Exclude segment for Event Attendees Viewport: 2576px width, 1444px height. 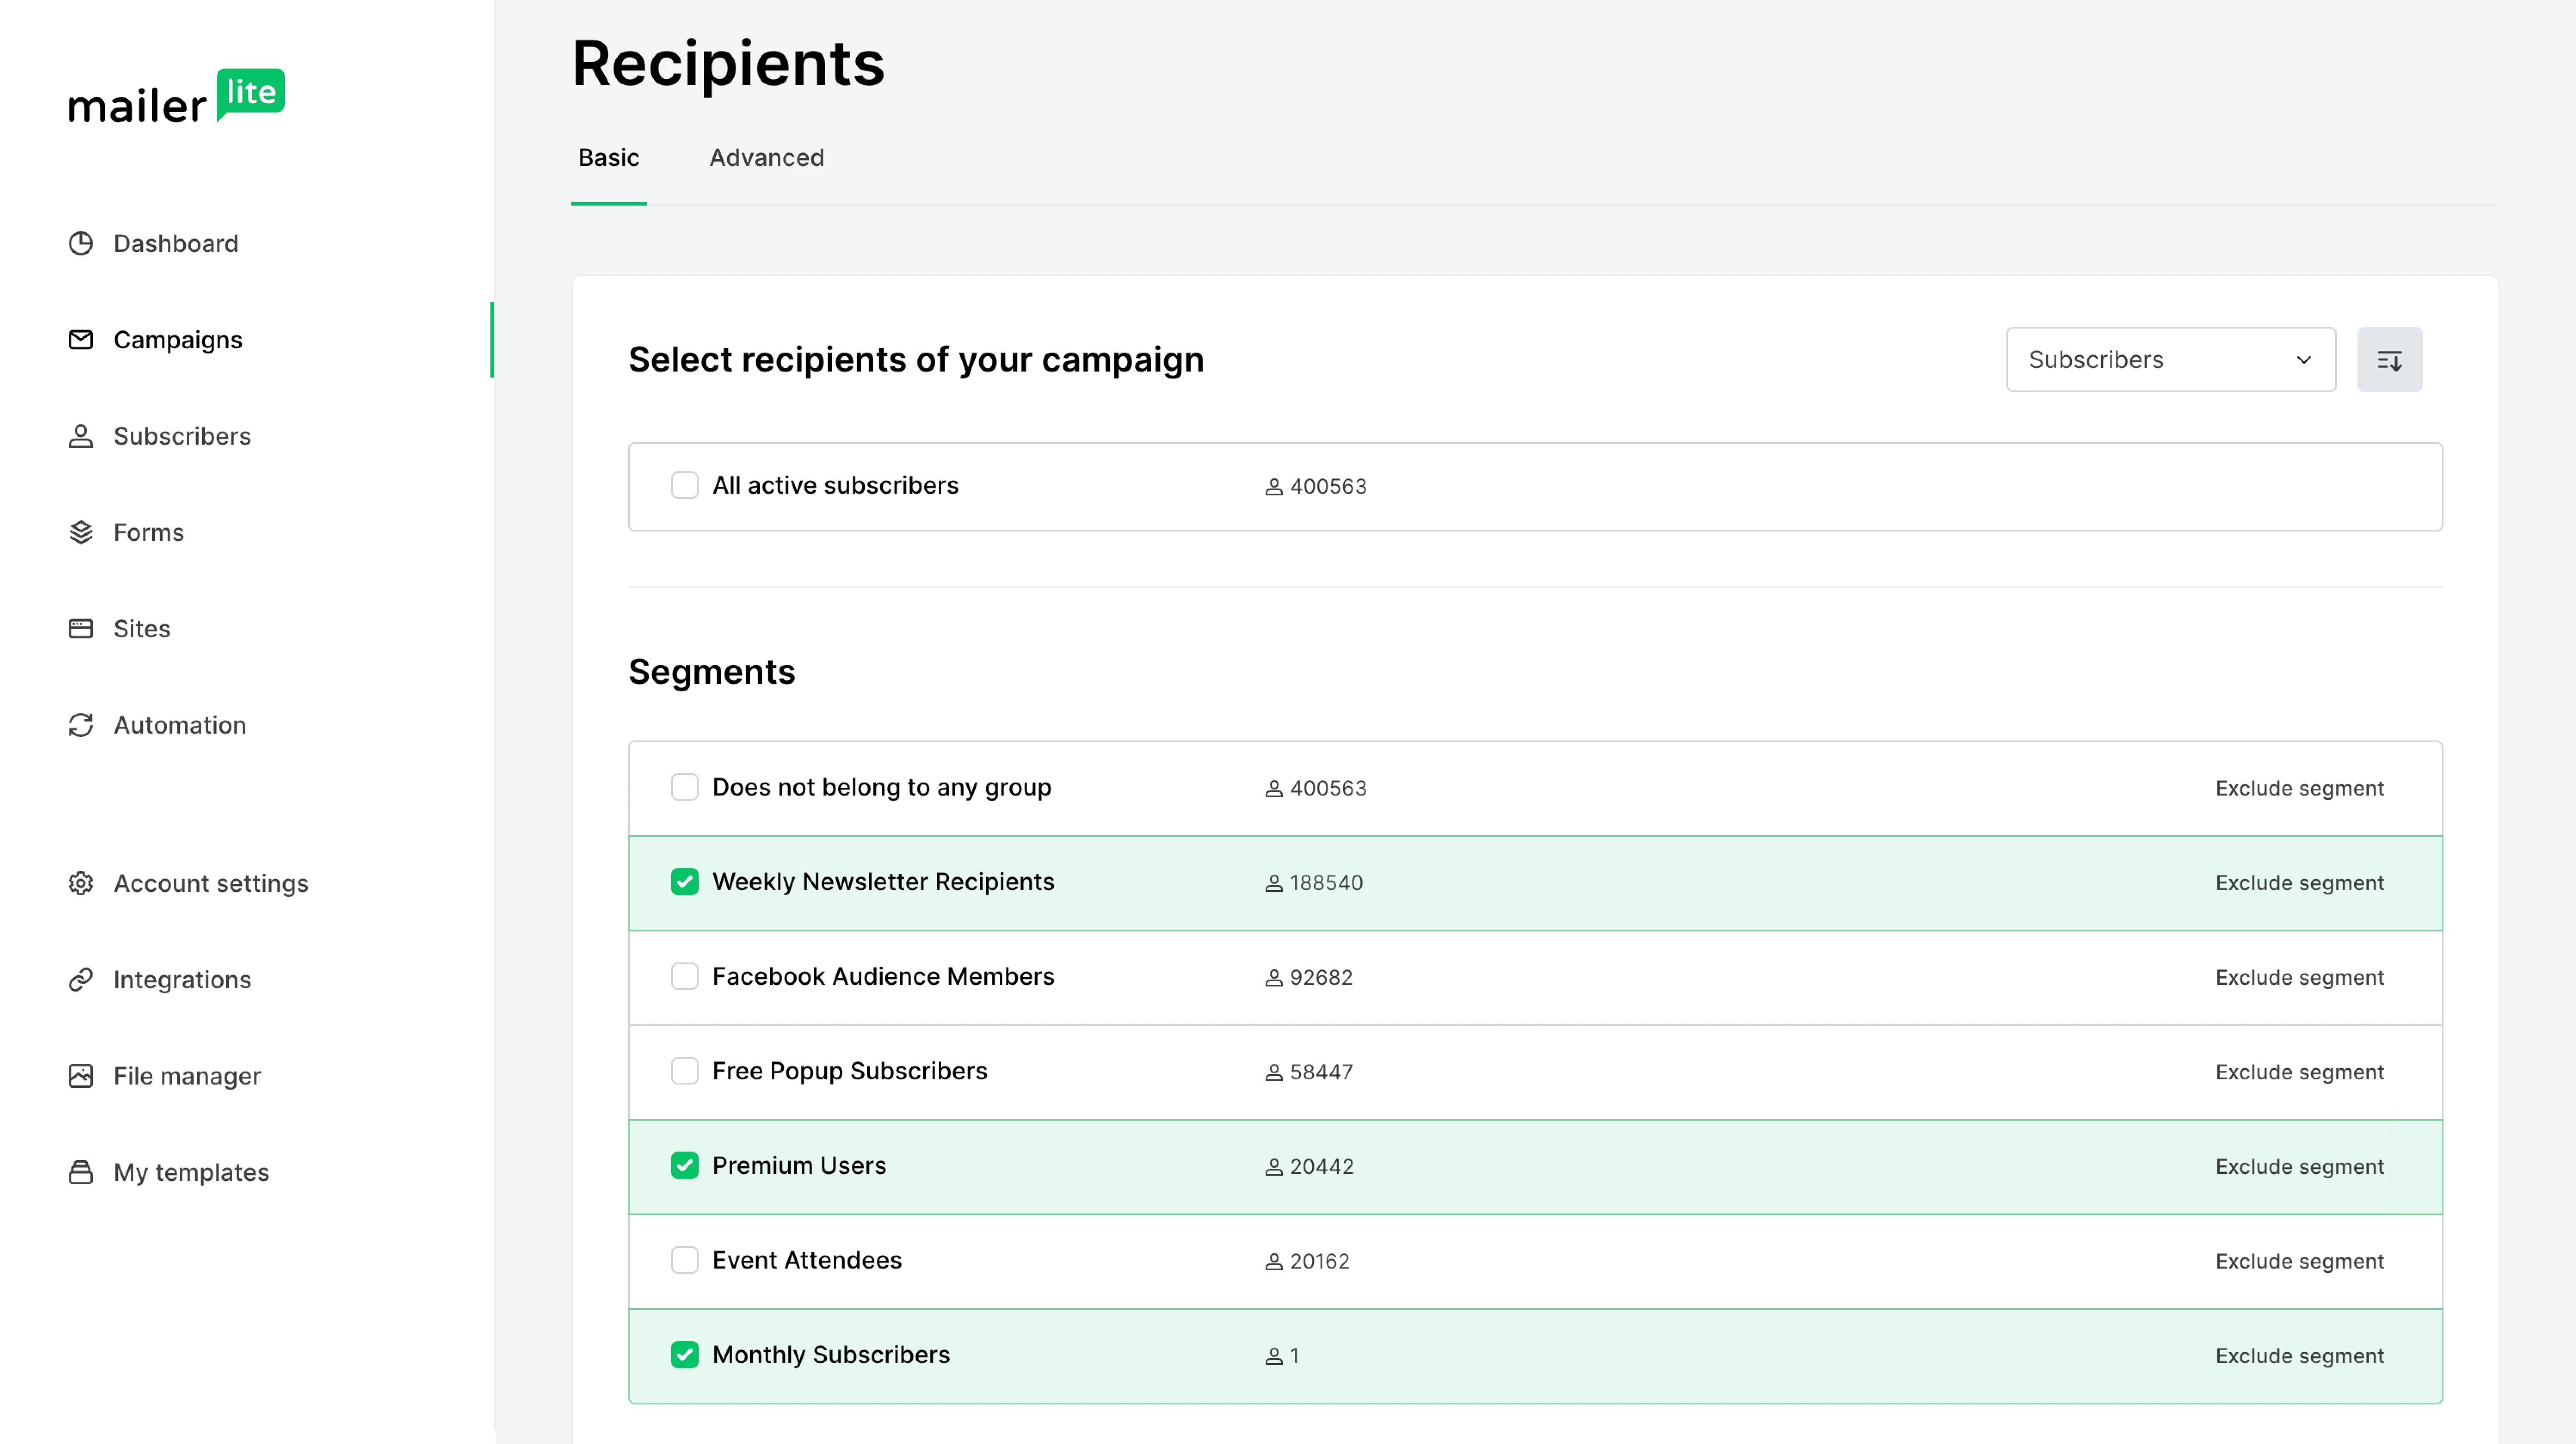point(2299,1261)
